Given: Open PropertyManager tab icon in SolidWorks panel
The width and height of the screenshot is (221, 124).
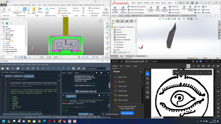Looking at the screenshot, I should pyautogui.click(x=118, y=21).
